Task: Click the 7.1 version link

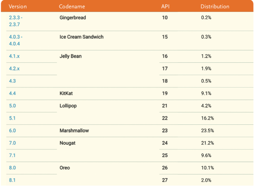Action: [x=12, y=155]
